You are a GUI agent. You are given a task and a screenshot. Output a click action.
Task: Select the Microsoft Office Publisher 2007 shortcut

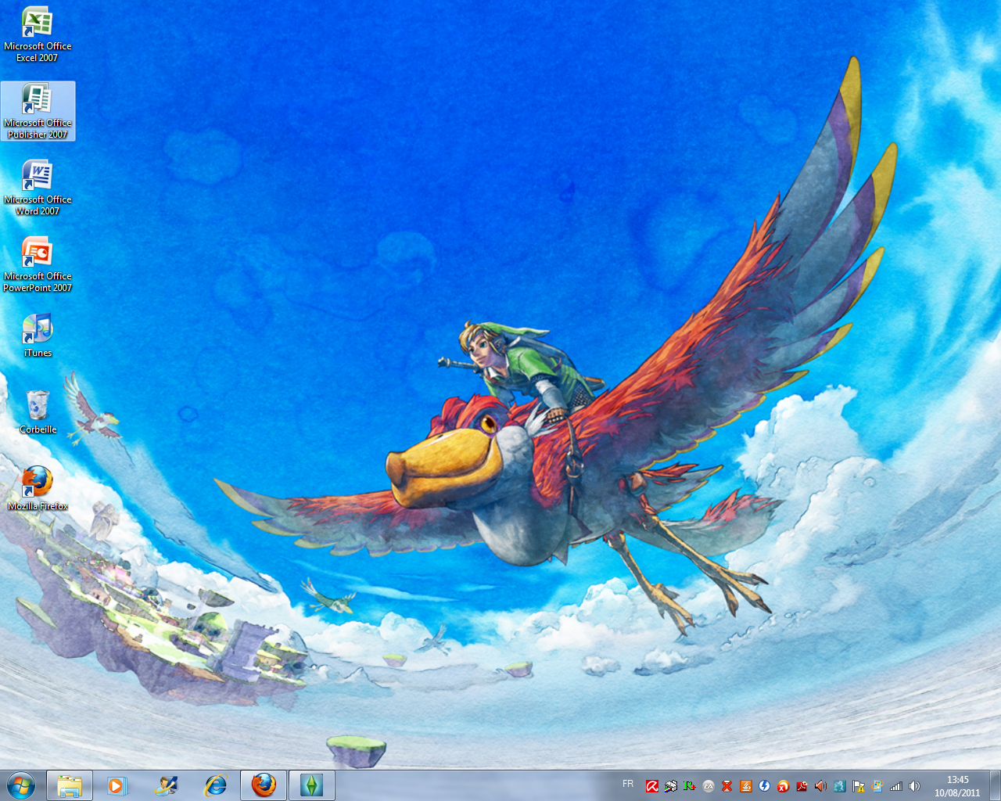pos(38,112)
